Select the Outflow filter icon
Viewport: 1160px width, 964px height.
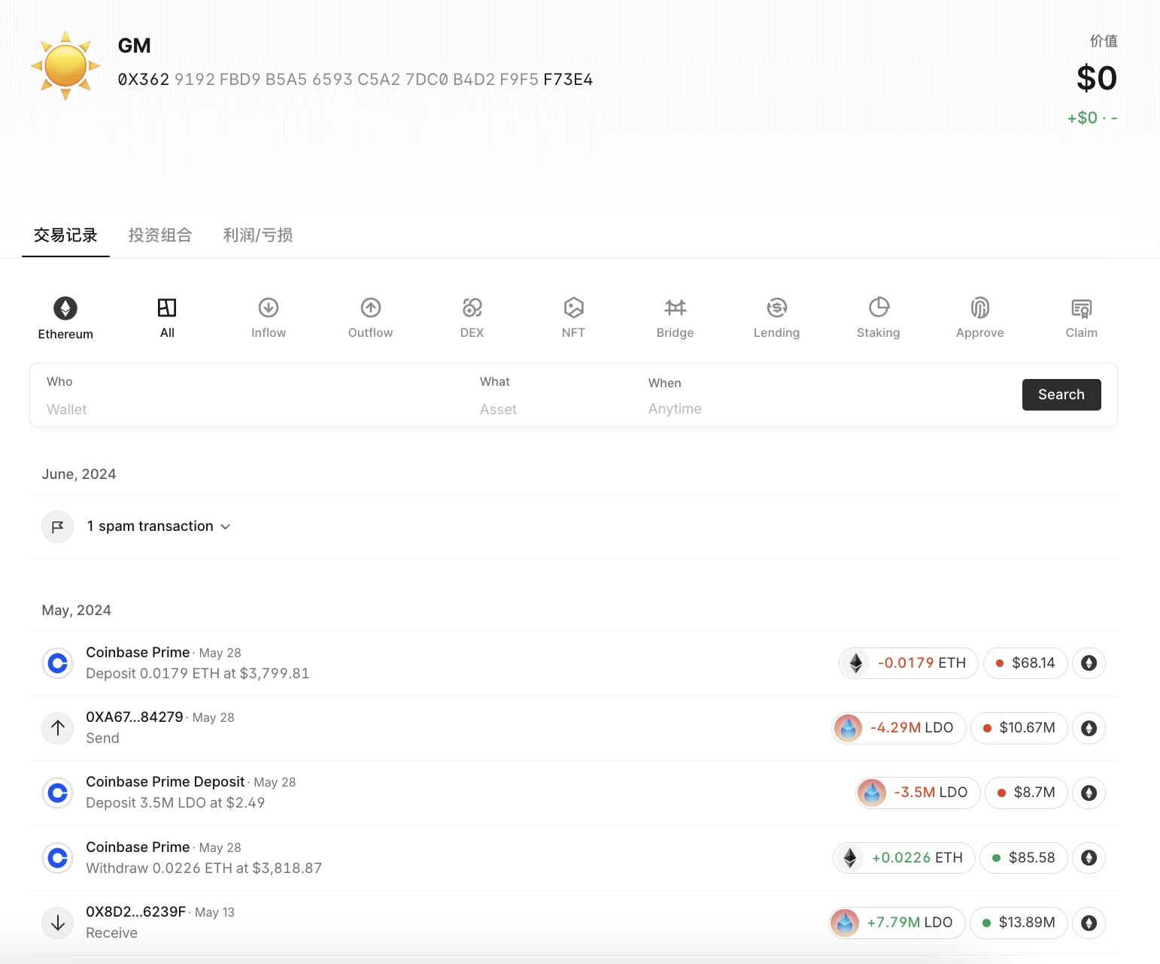[x=370, y=308]
